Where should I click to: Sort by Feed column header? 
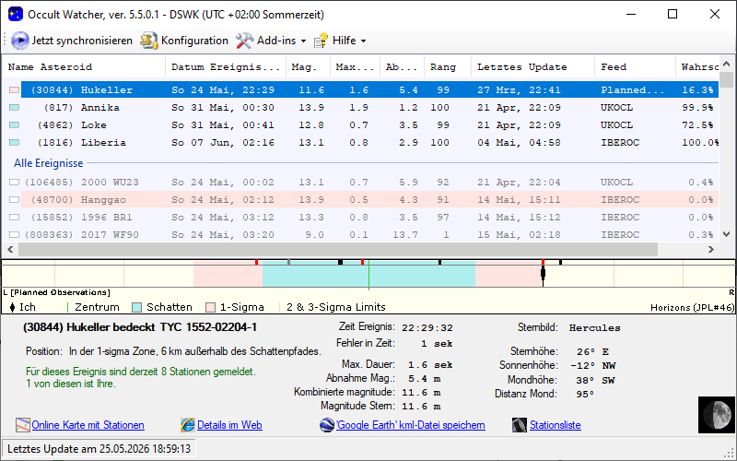(635, 67)
